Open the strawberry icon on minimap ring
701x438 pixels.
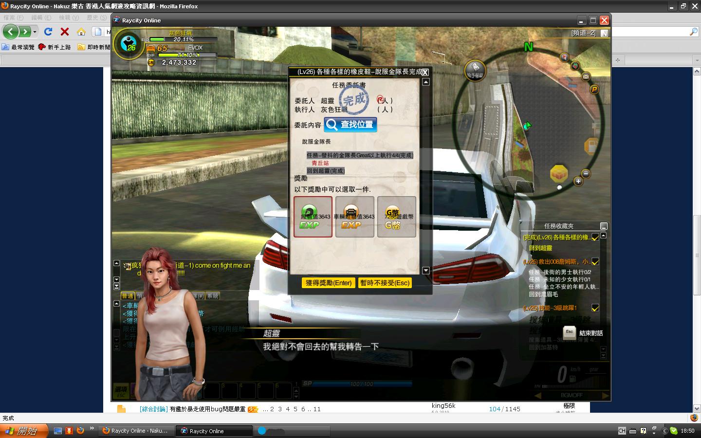575,66
